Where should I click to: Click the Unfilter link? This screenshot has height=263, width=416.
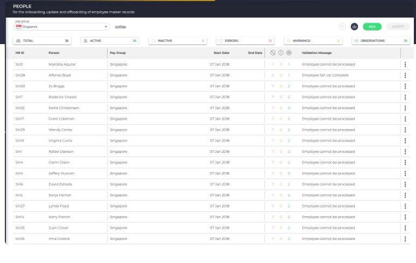pos(120,26)
